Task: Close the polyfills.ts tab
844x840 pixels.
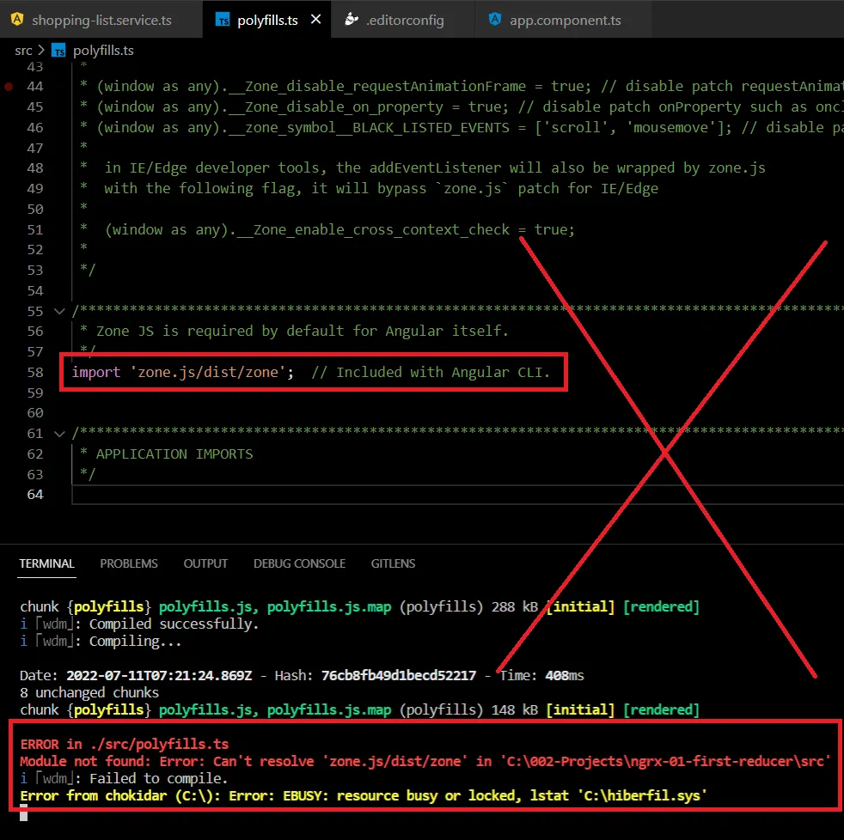Action: [x=316, y=20]
